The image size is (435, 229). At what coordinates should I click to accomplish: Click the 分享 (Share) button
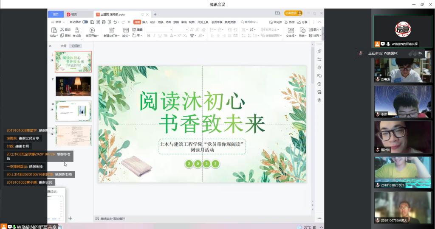302,22
